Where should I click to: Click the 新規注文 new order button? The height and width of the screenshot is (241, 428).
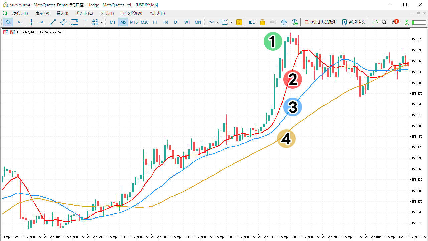coord(354,22)
